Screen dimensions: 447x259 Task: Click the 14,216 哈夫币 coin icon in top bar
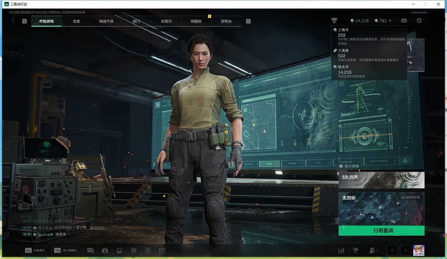click(x=352, y=21)
